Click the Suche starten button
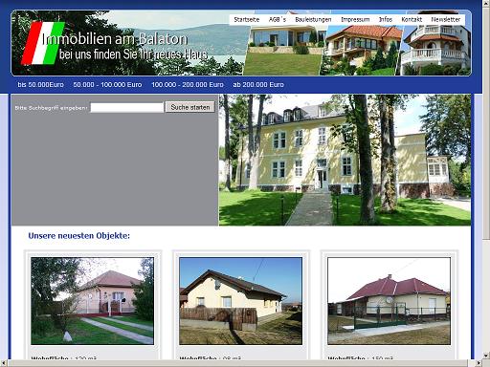Viewport: 490px width, 367px height. click(190, 107)
